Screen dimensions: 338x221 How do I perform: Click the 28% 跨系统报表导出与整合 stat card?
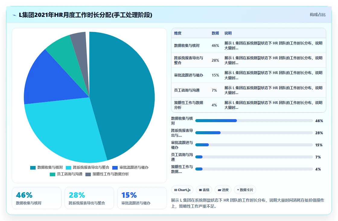click(89, 198)
